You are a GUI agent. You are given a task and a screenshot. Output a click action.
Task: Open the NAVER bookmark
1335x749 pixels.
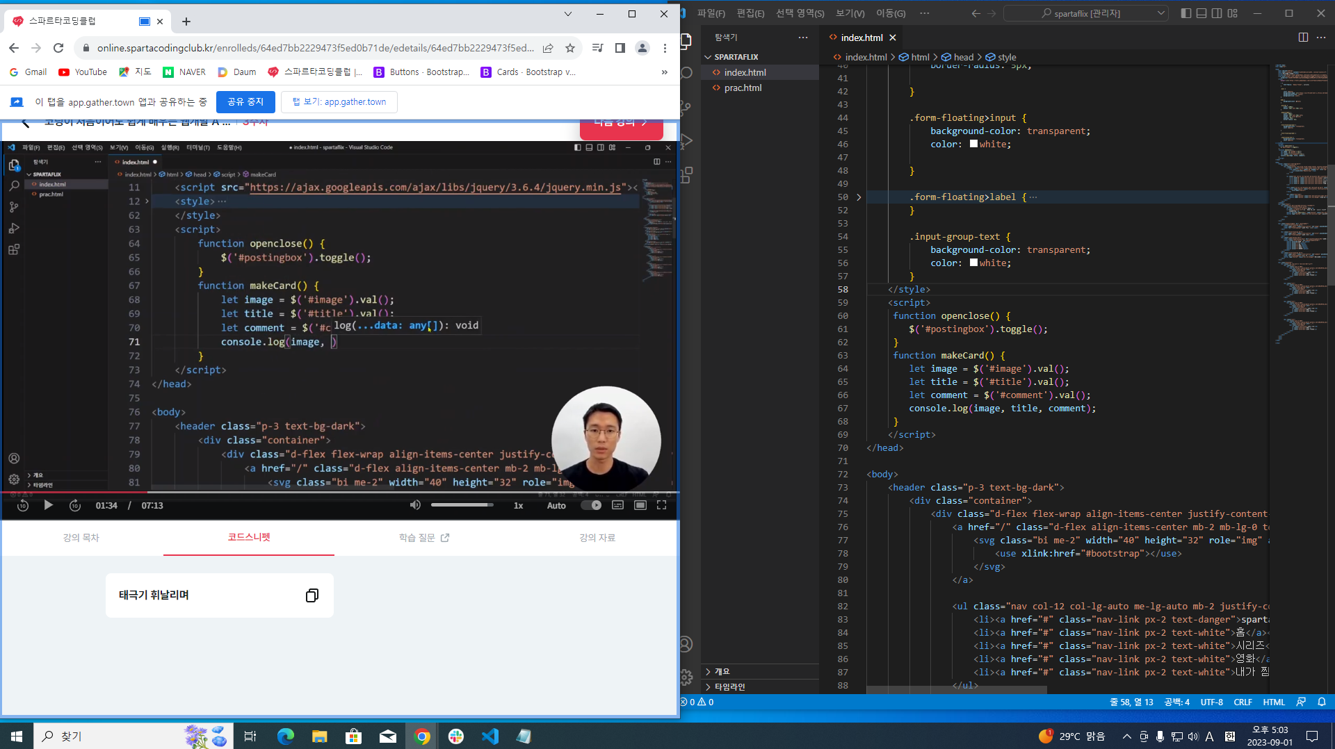coord(184,72)
